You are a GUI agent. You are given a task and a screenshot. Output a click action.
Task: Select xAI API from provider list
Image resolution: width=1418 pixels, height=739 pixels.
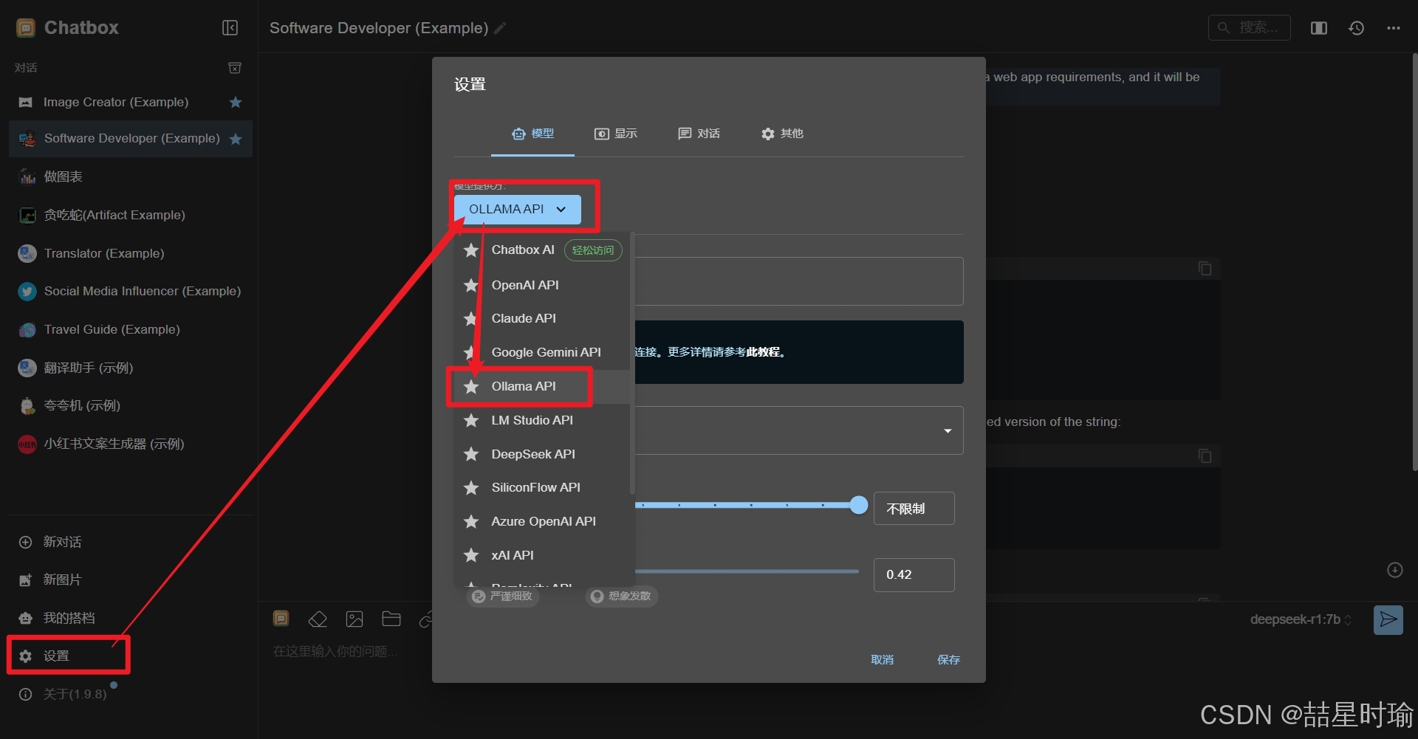coord(543,555)
